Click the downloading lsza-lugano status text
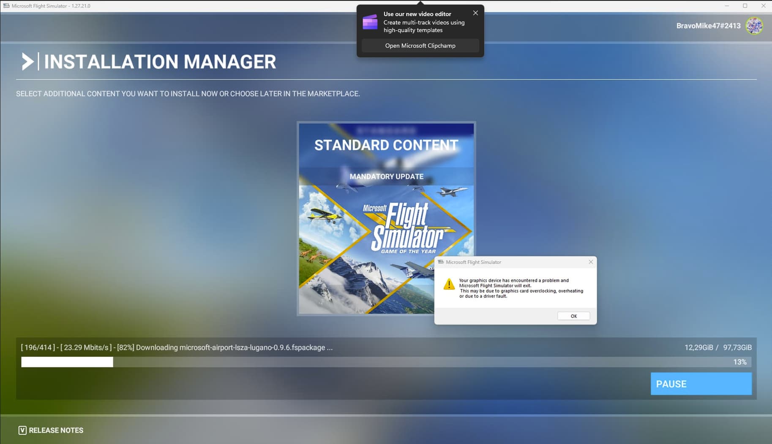Screen dimensions: 772x444 pos(177,347)
